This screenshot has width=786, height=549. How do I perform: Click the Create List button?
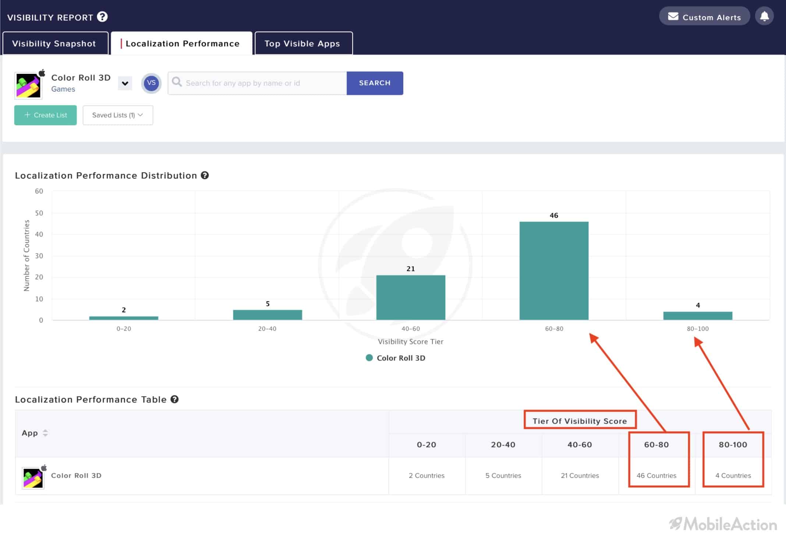pyautogui.click(x=46, y=115)
